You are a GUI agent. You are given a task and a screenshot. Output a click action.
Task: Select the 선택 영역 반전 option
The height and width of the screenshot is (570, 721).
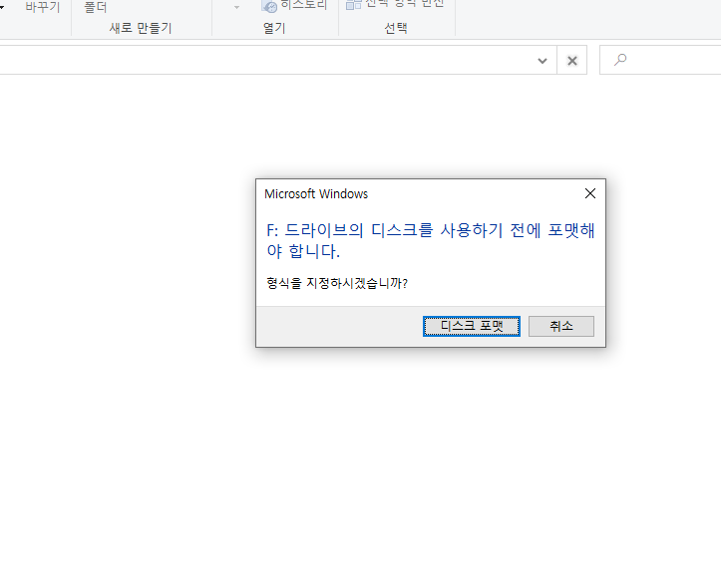pos(395,4)
